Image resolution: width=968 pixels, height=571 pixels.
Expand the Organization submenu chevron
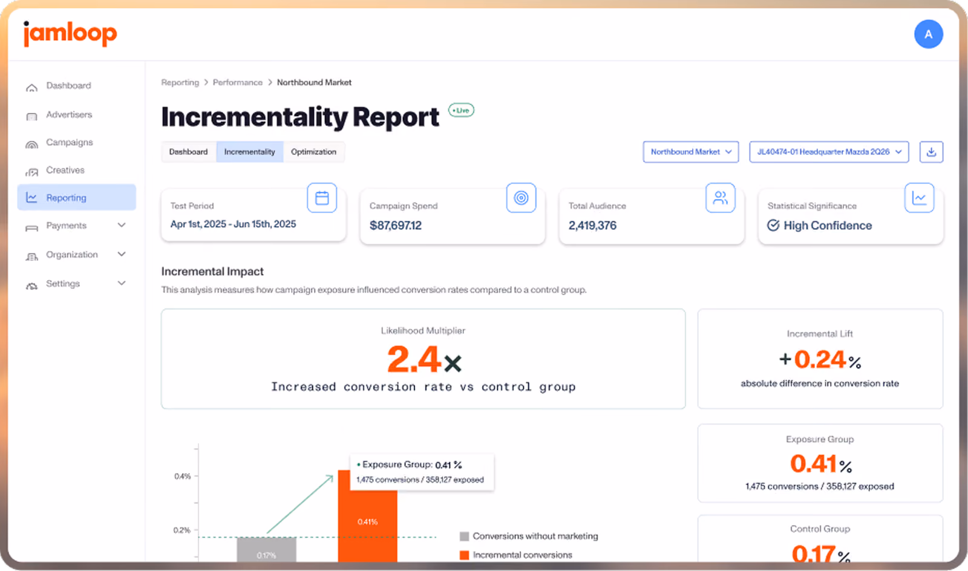pyautogui.click(x=122, y=254)
